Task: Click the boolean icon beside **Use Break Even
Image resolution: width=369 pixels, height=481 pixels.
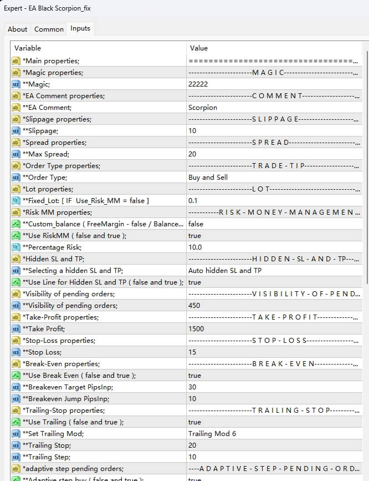Action: (x=16, y=376)
